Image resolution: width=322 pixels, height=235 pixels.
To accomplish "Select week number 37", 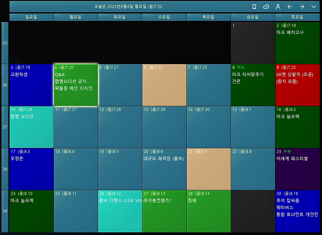I will tap(5, 127).
